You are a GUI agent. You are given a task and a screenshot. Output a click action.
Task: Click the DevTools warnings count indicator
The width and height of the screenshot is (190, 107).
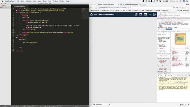(184, 13)
